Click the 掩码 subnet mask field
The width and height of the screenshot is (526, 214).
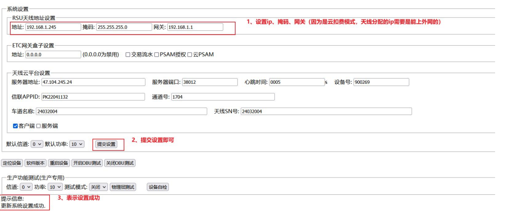point(124,27)
